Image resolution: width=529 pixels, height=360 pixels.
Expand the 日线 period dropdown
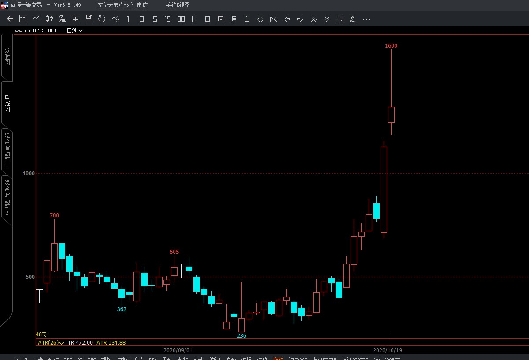[x=75, y=30]
